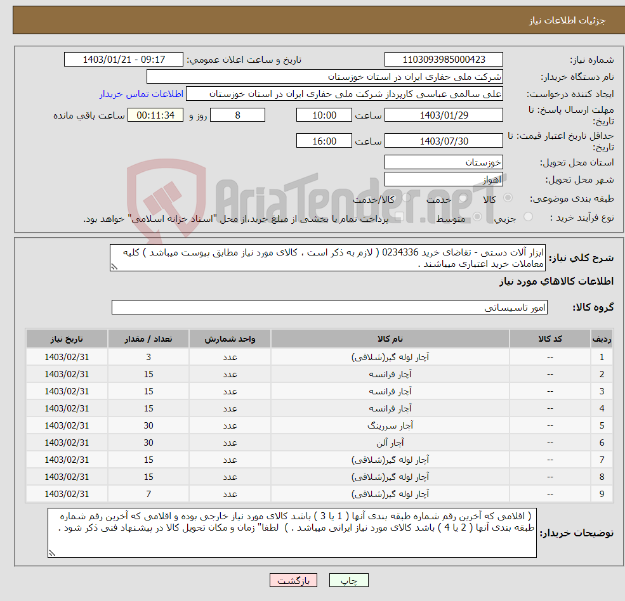The height and width of the screenshot is (601, 625).
Task: Click the price validity date 1403/07/30
Action: (x=444, y=141)
